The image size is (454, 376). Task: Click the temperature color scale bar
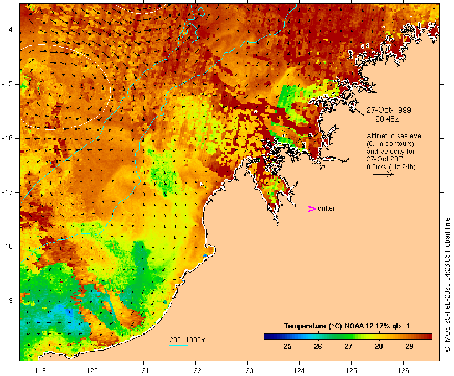click(348, 336)
